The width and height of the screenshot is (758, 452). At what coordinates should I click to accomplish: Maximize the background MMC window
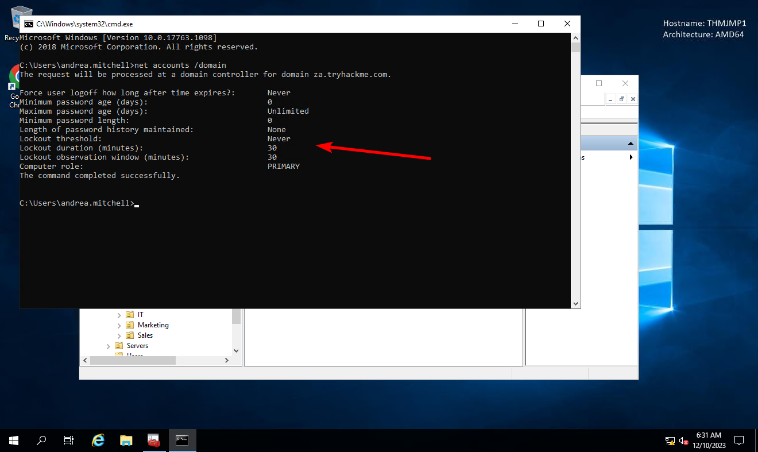pos(599,84)
